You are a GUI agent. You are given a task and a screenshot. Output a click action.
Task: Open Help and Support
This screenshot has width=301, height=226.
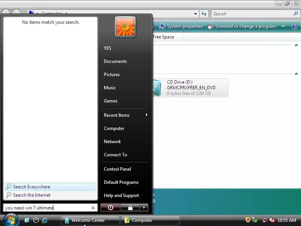click(121, 195)
